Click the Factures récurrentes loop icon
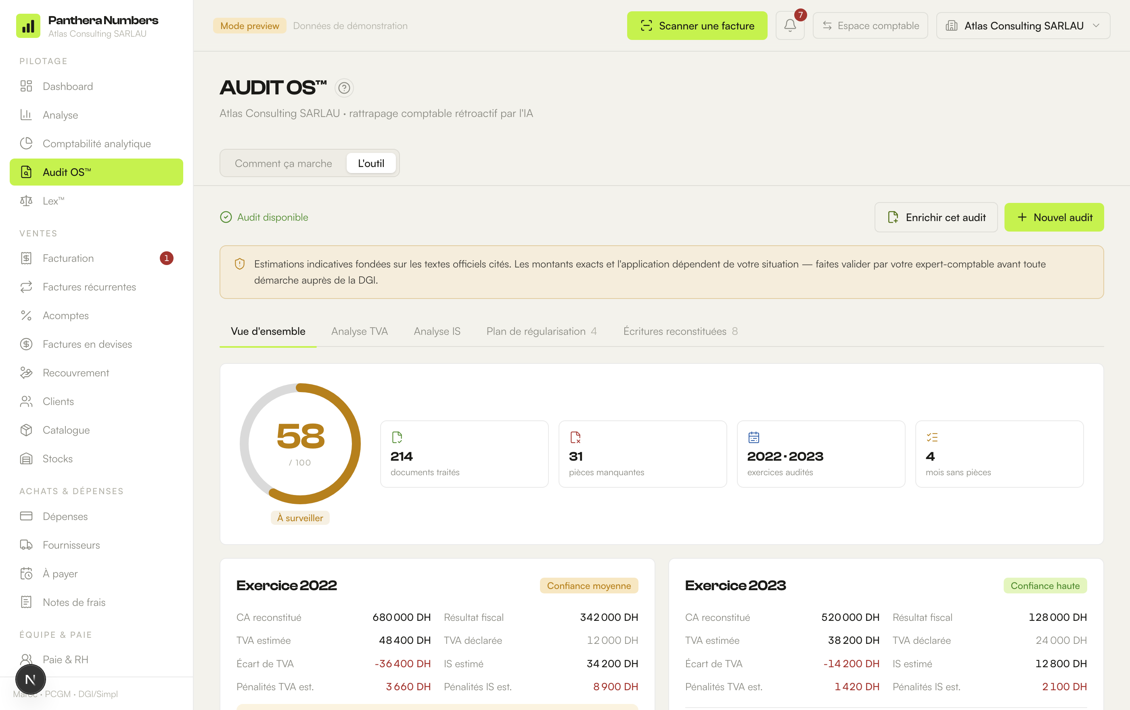 pyautogui.click(x=26, y=287)
